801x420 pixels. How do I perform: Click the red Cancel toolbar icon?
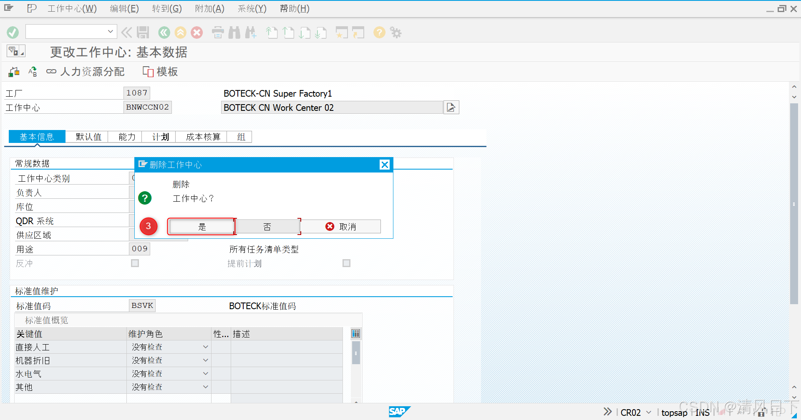(x=197, y=32)
